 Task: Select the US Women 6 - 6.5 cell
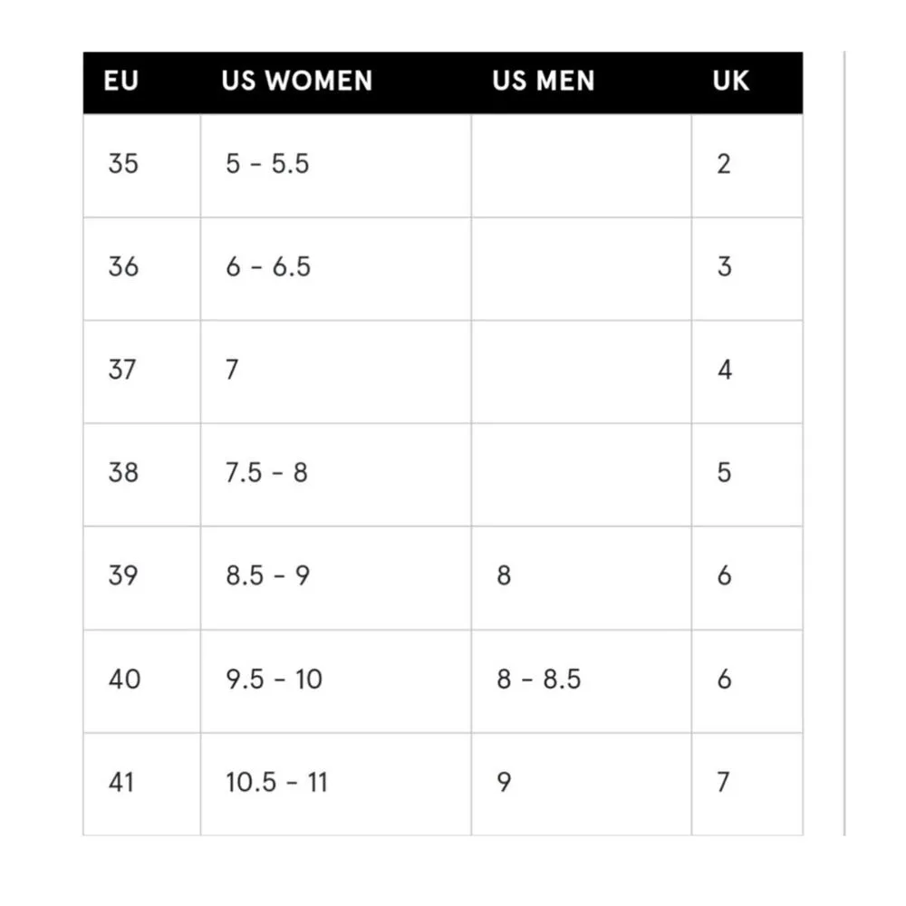(268, 267)
